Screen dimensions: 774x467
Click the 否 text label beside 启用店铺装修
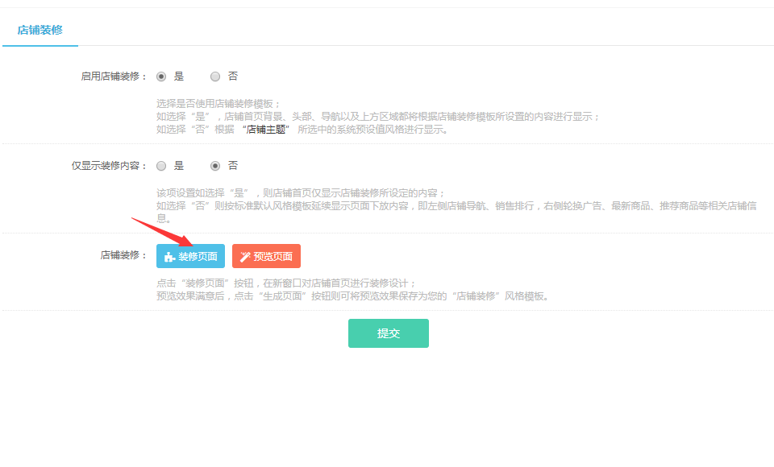(x=233, y=76)
